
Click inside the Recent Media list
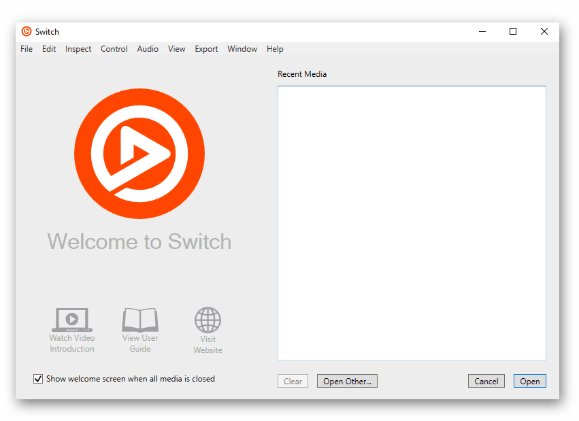pyautogui.click(x=412, y=222)
